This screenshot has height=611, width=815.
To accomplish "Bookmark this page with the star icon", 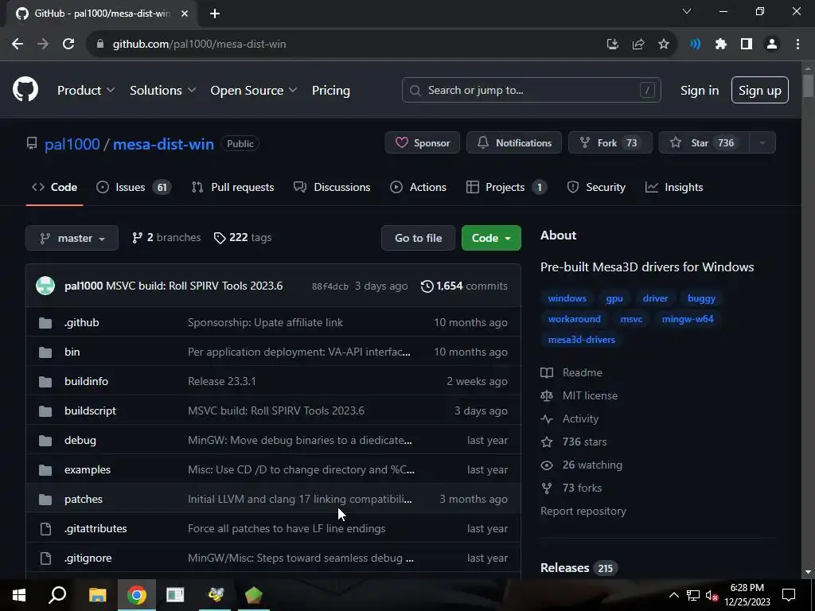I will click(x=664, y=45).
